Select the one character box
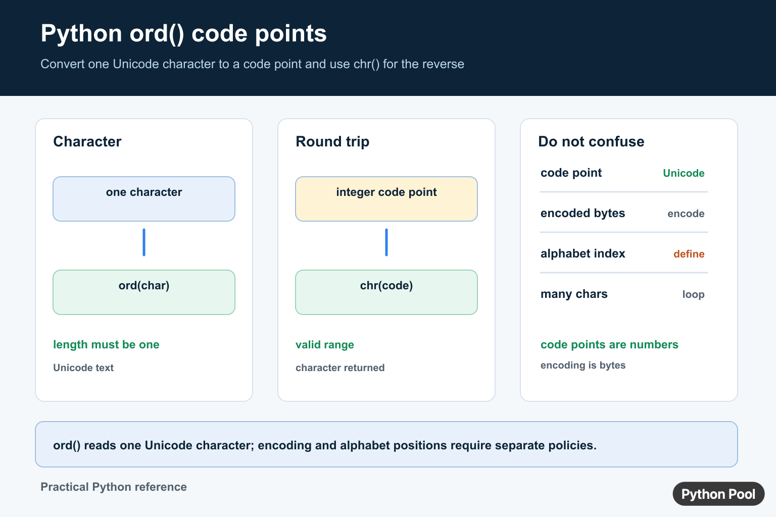776x517 pixels. pos(144,199)
